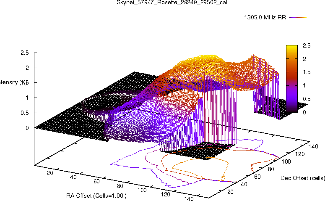The height and width of the screenshot is (201, 325).
Task: Select the 0.5 label on the color bar
Action: (x=307, y=99)
